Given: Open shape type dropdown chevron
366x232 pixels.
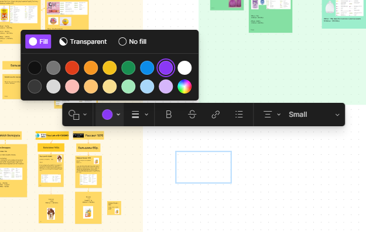Looking at the screenshot, I should (85, 115).
